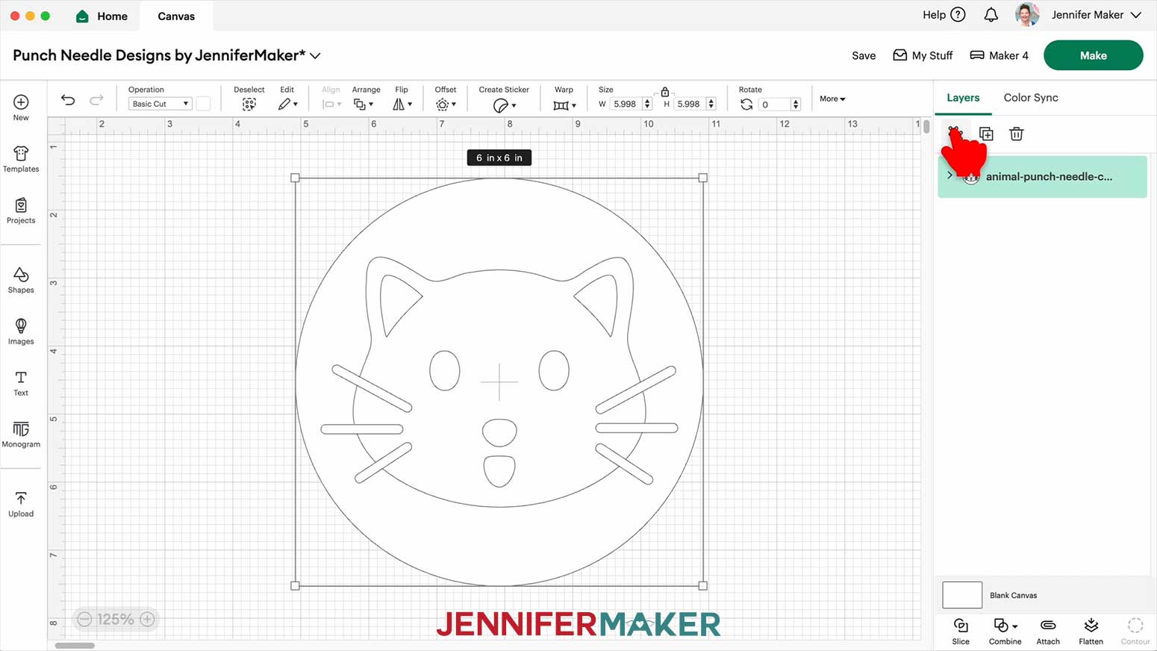1157x651 pixels.
Task: Select the animal-punch-needle layer row
Action: click(1042, 176)
